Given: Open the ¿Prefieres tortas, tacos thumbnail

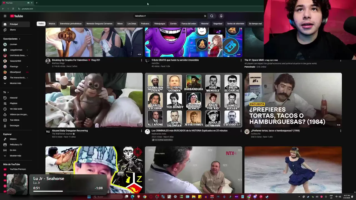Looking at the screenshot, I should click(293, 100).
